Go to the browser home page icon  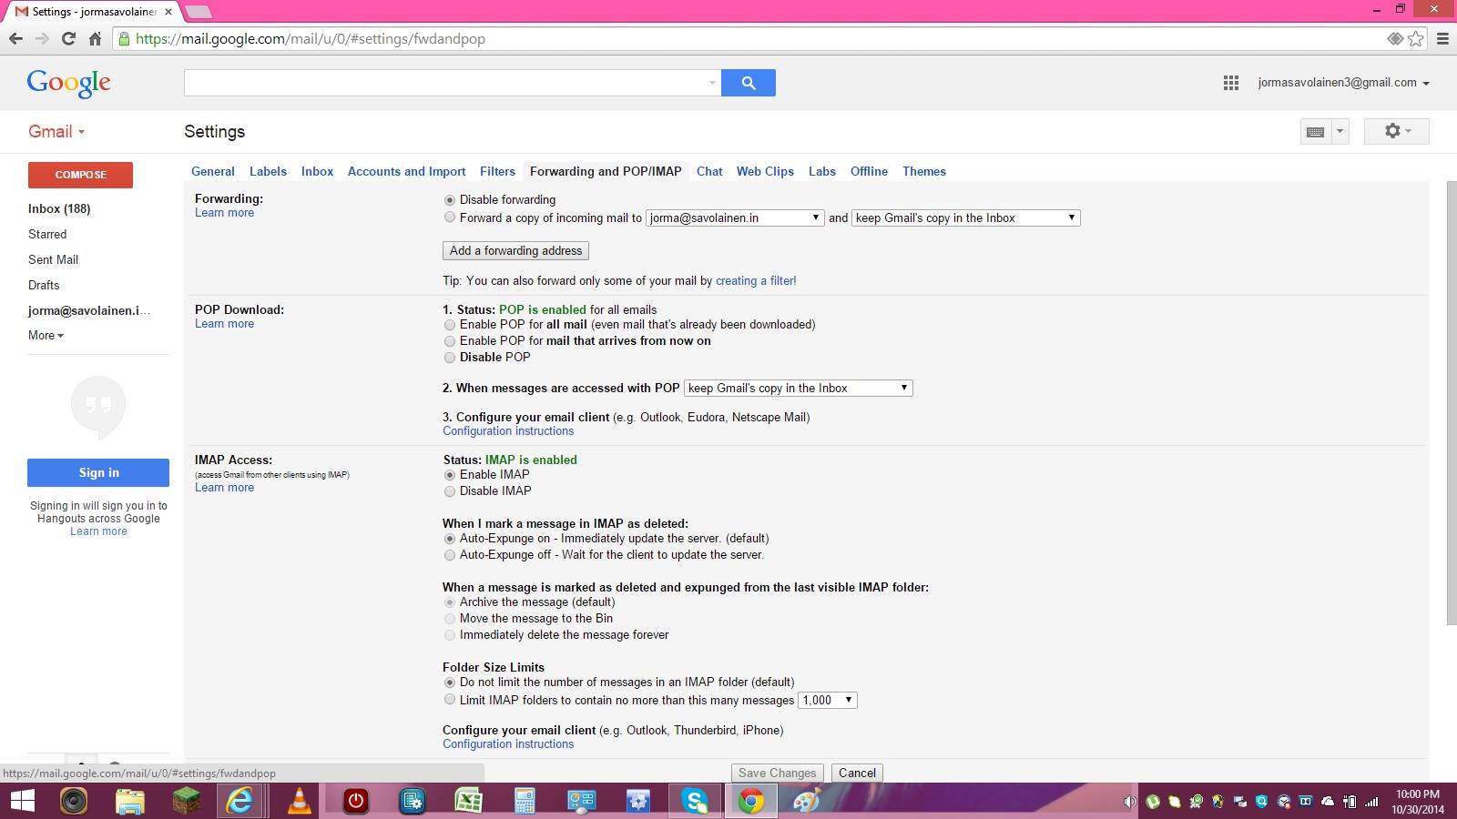click(x=95, y=38)
